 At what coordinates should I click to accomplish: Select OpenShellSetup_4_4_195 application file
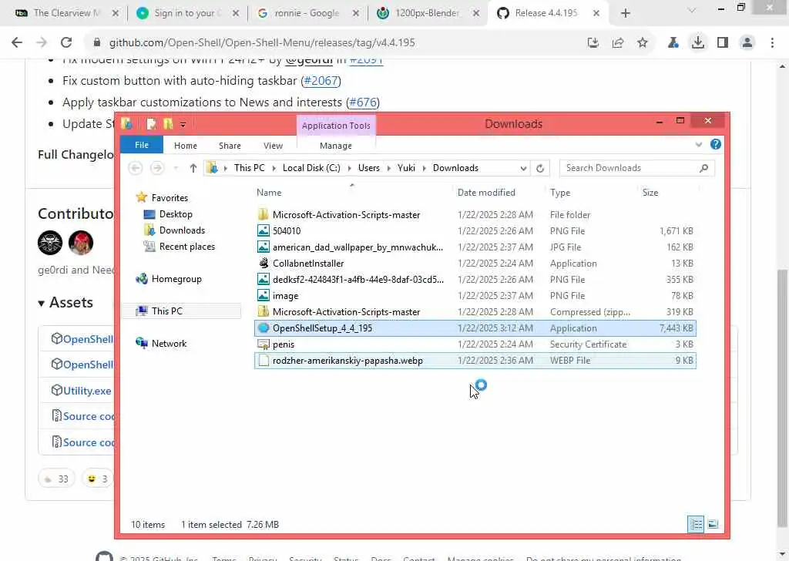[x=475, y=328]
